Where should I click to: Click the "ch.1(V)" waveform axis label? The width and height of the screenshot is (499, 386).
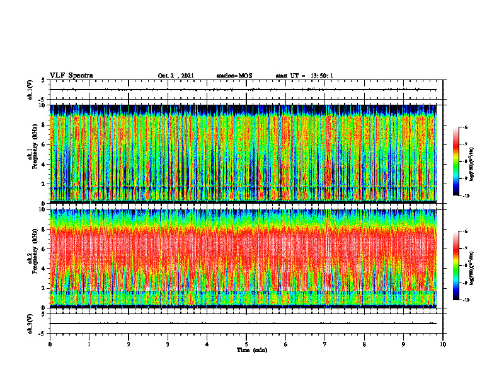(30, 90)
